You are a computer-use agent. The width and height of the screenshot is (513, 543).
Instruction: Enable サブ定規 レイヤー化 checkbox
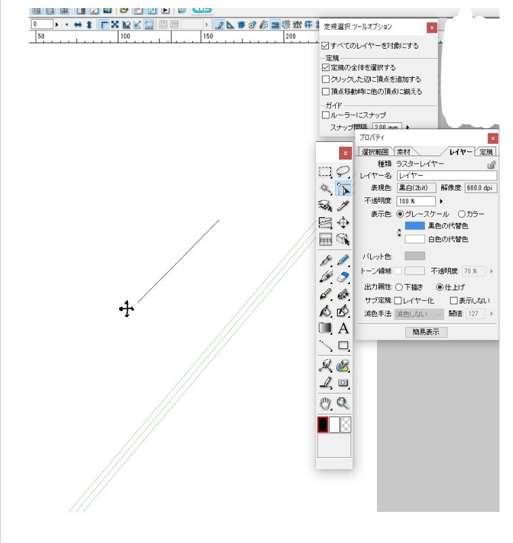[398, 301]
